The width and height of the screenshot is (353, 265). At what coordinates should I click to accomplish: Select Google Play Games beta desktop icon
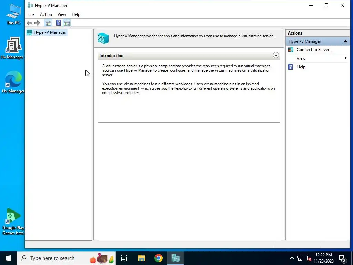tap(13, 222)
